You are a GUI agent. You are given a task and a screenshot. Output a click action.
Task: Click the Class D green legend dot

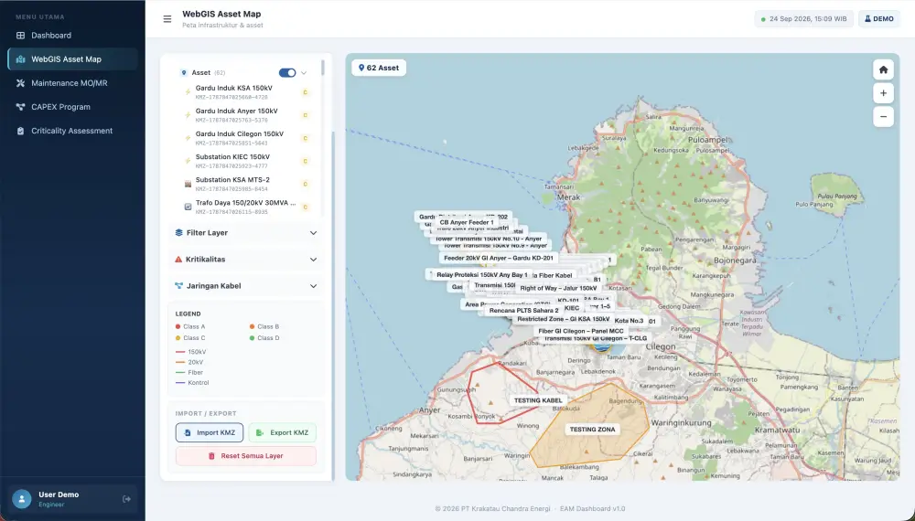tap(253, 338)
